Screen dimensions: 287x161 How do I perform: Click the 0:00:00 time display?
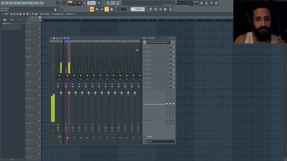(x=113, y=3)
